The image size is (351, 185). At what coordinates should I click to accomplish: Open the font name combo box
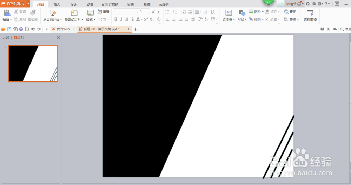126,12
